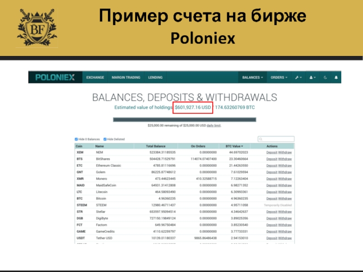Click Withdraw for Litecoin

tap(285, 192)
